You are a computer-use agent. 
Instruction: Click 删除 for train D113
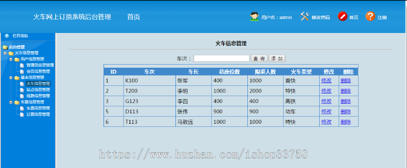click(x=346, y=112)
